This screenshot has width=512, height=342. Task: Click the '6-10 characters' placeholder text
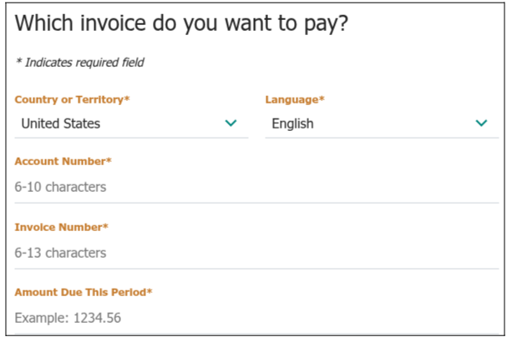click(x=60, y=187)
